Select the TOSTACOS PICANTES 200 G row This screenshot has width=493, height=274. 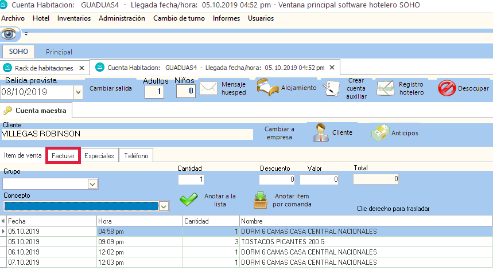pyautogui.click(x=308, y=242)
